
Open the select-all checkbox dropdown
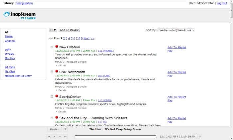pyautogui.click(x=53, y=30)
